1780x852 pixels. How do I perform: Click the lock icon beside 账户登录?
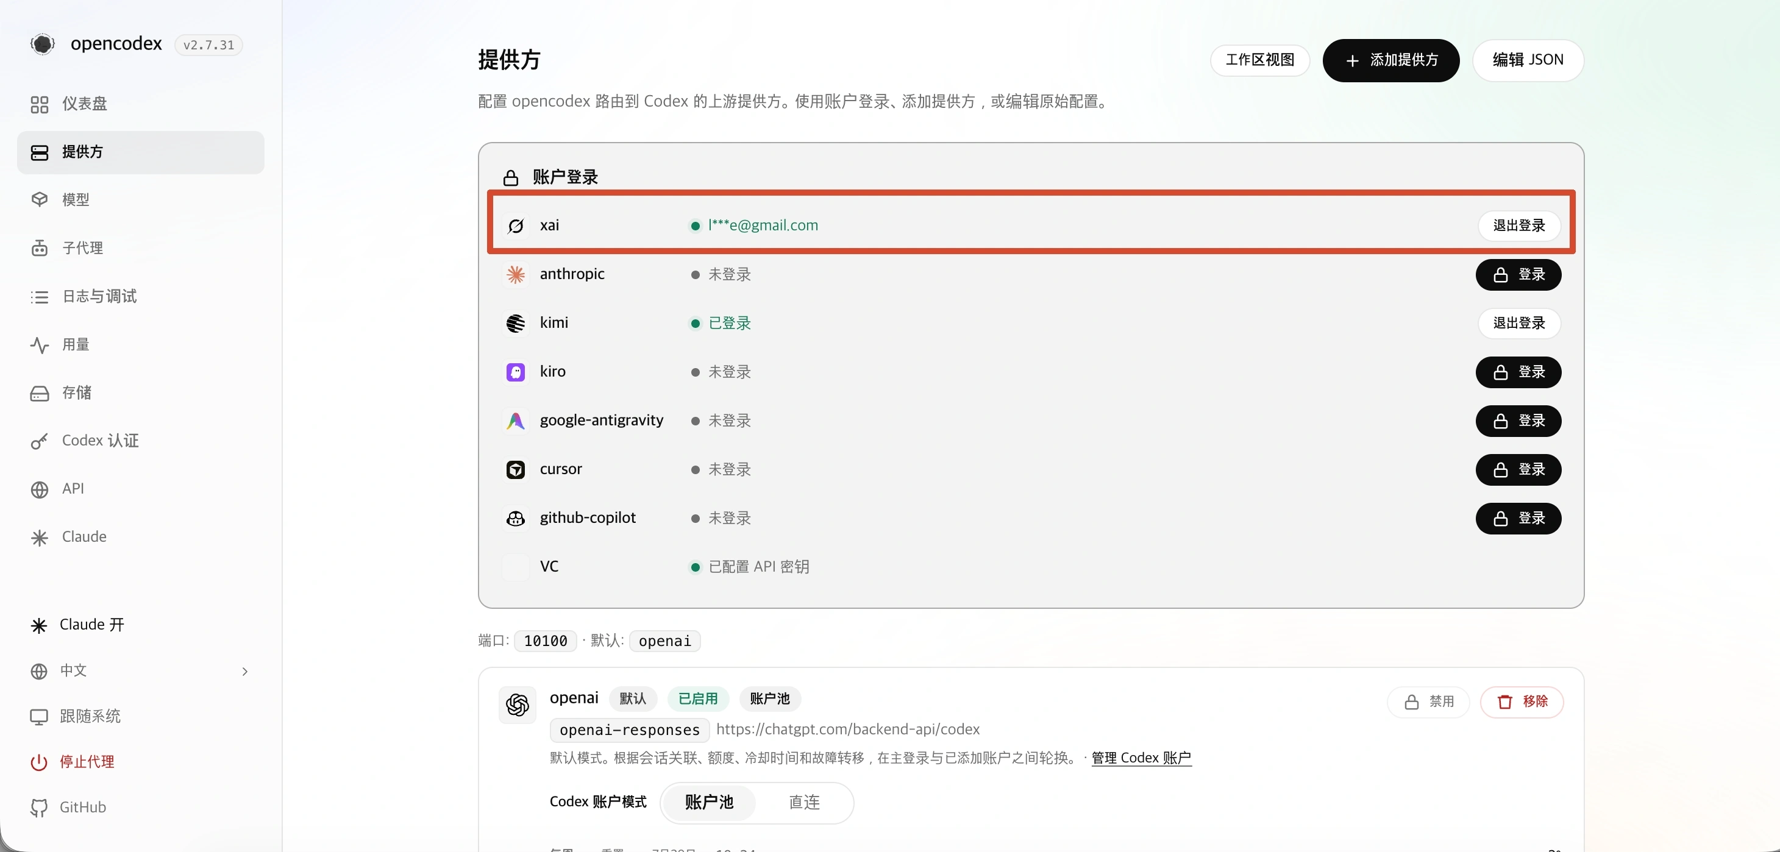coord(511,177)
